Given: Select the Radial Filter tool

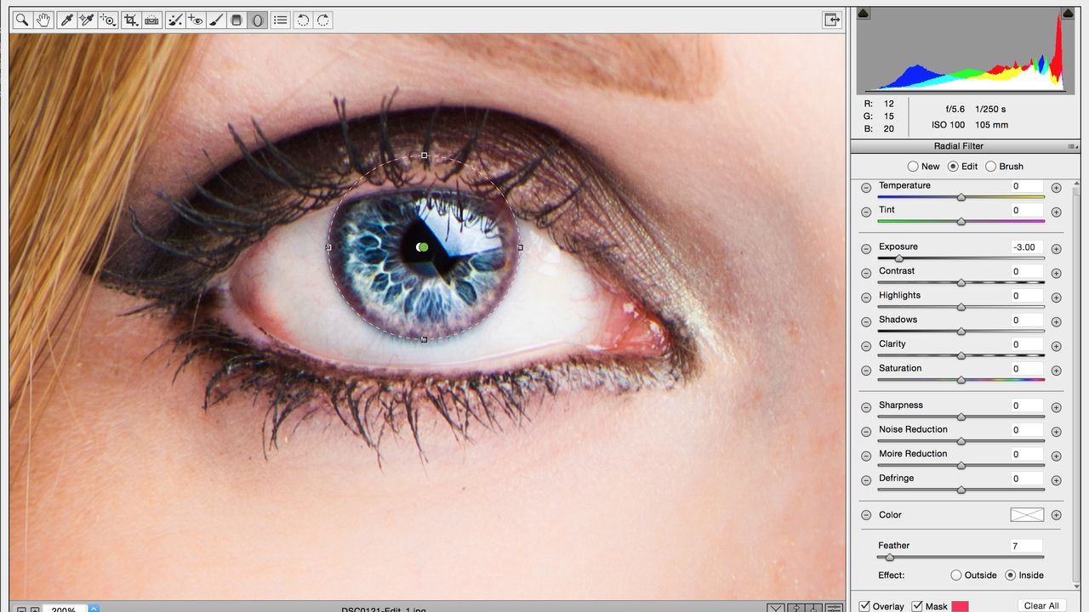Looking at the screenshot, I should [x=257, y=20].
